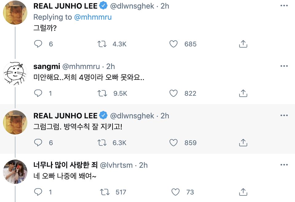The width and height of the screenshot is (295, 202).
Task: Like the tweet with 859 likes
Action: click(x=174, y=143)
